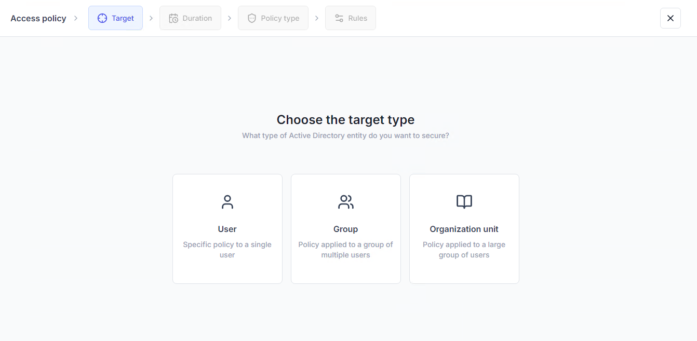The image size is (697, 341).
Task: Choose the Group target type card
Action: tap(346, 229)
